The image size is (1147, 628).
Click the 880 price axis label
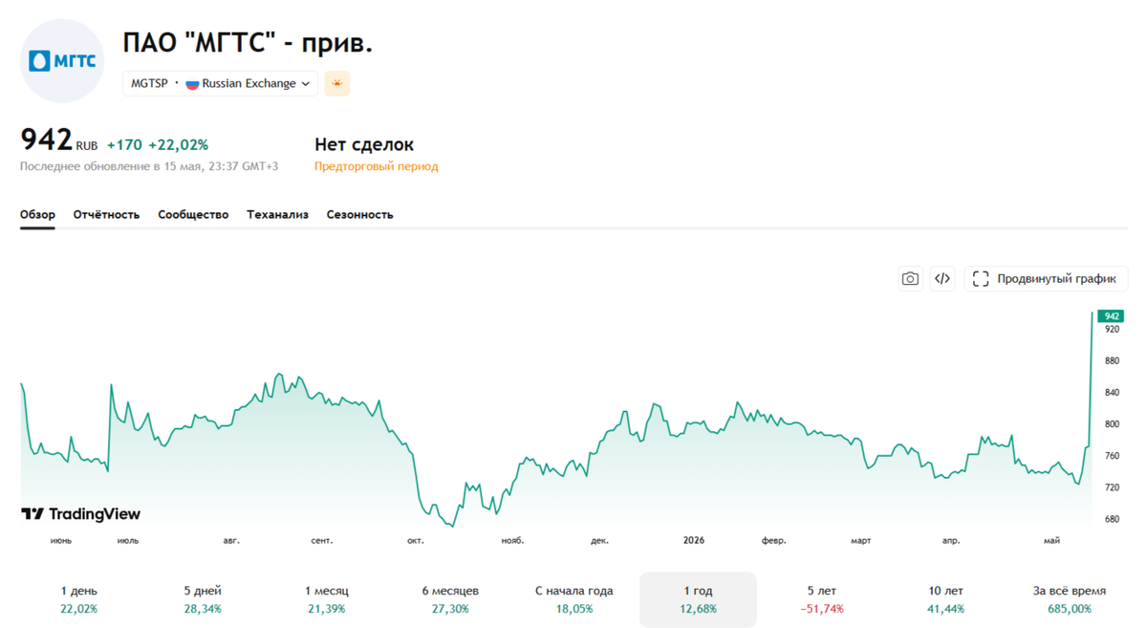point(1112,360)
